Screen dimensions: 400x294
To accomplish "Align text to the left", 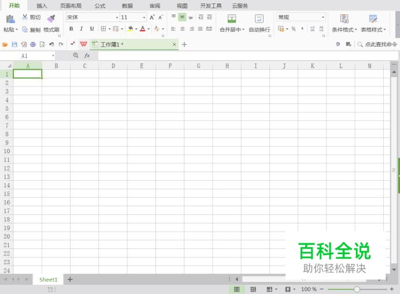I will click(x=173, y=29).
